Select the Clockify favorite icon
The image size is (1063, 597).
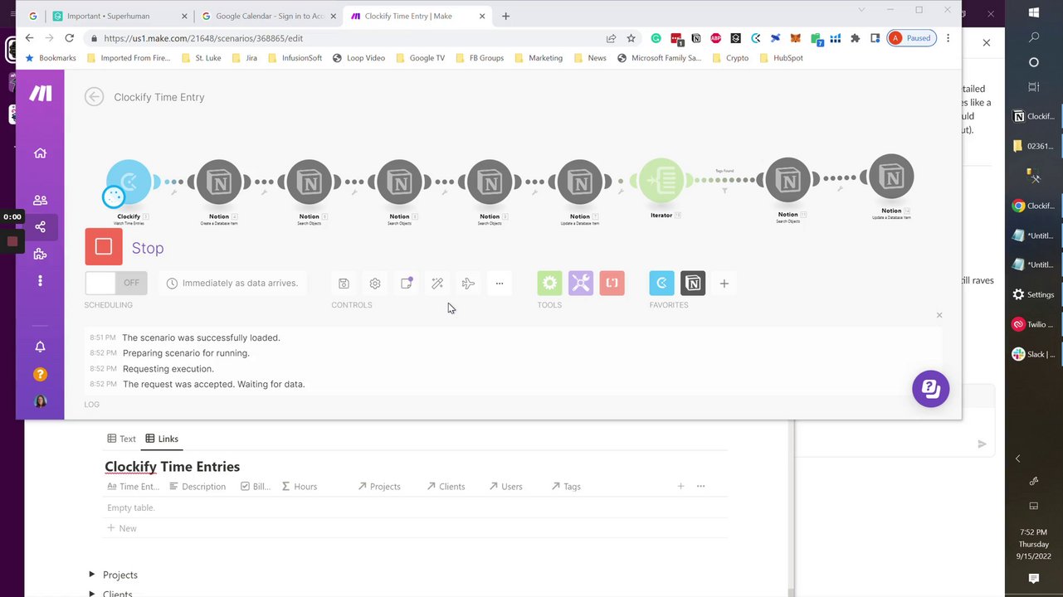pos(662,284)
